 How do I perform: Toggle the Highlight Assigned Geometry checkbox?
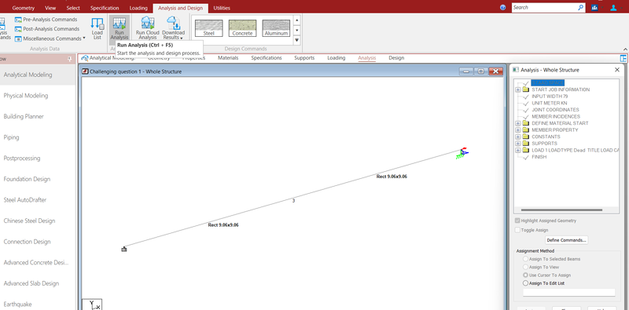tap(517, 221)
